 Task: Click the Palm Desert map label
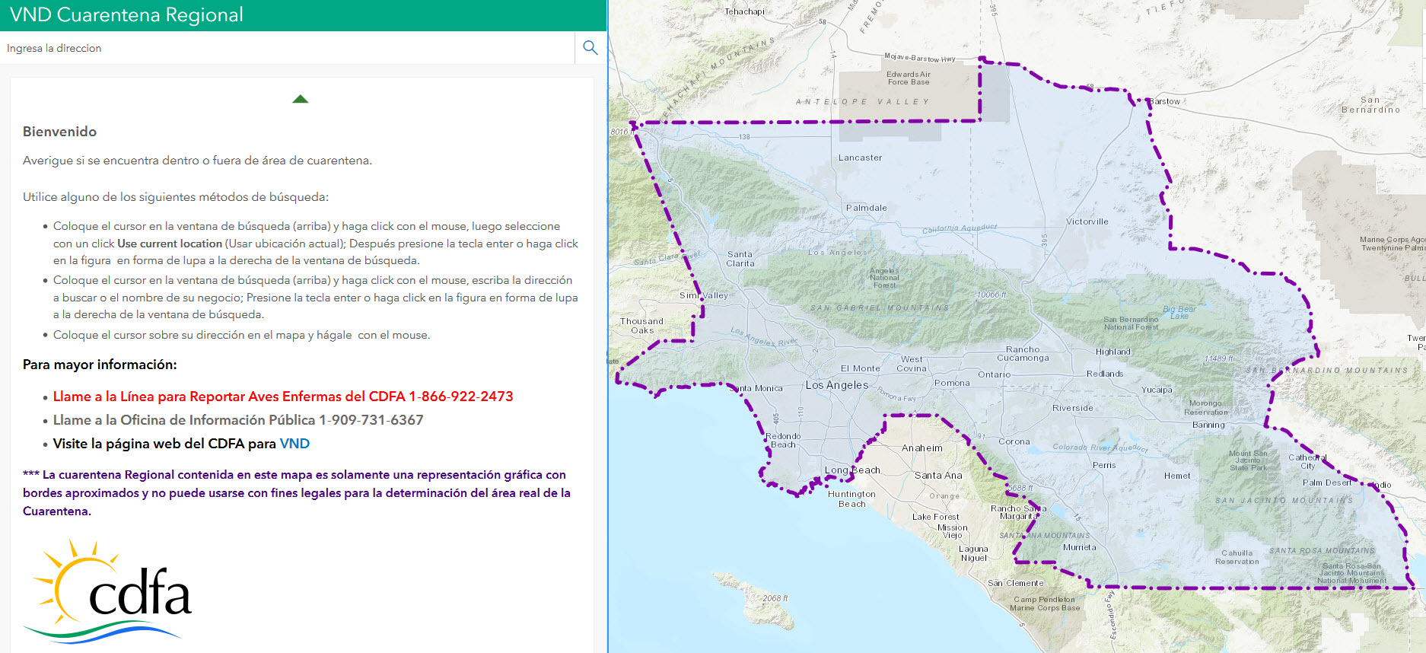tap(1326, 483)
